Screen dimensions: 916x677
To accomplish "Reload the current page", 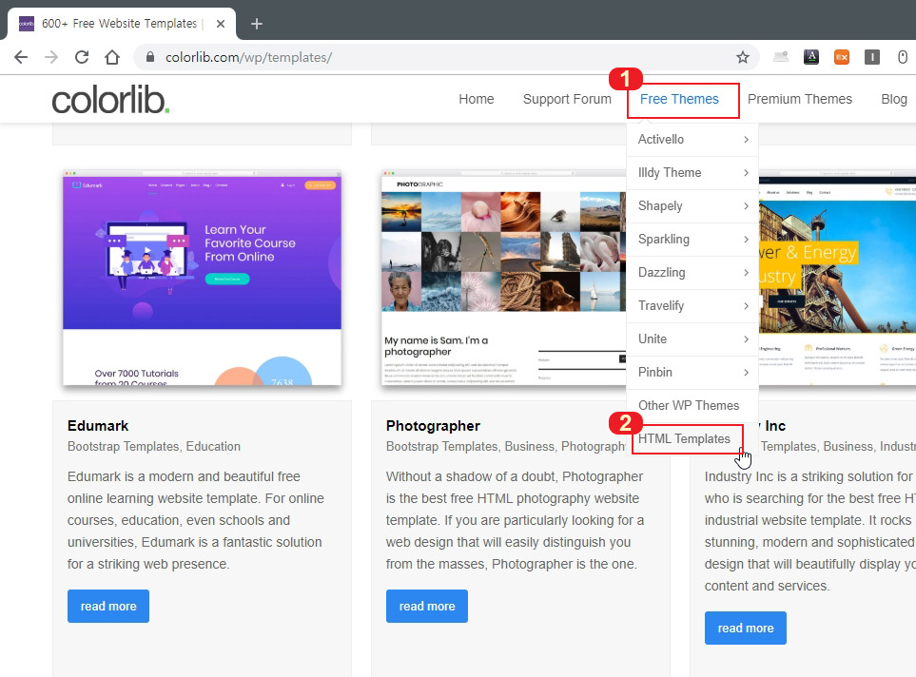I will pyautogui.click(x=82, y=57).
